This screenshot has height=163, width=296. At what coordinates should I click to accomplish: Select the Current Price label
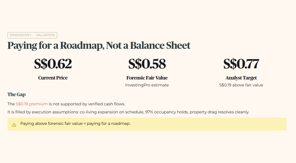53,78
